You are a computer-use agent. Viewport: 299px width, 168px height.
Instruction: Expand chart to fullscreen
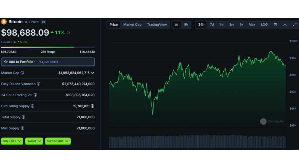pos(295,25)
